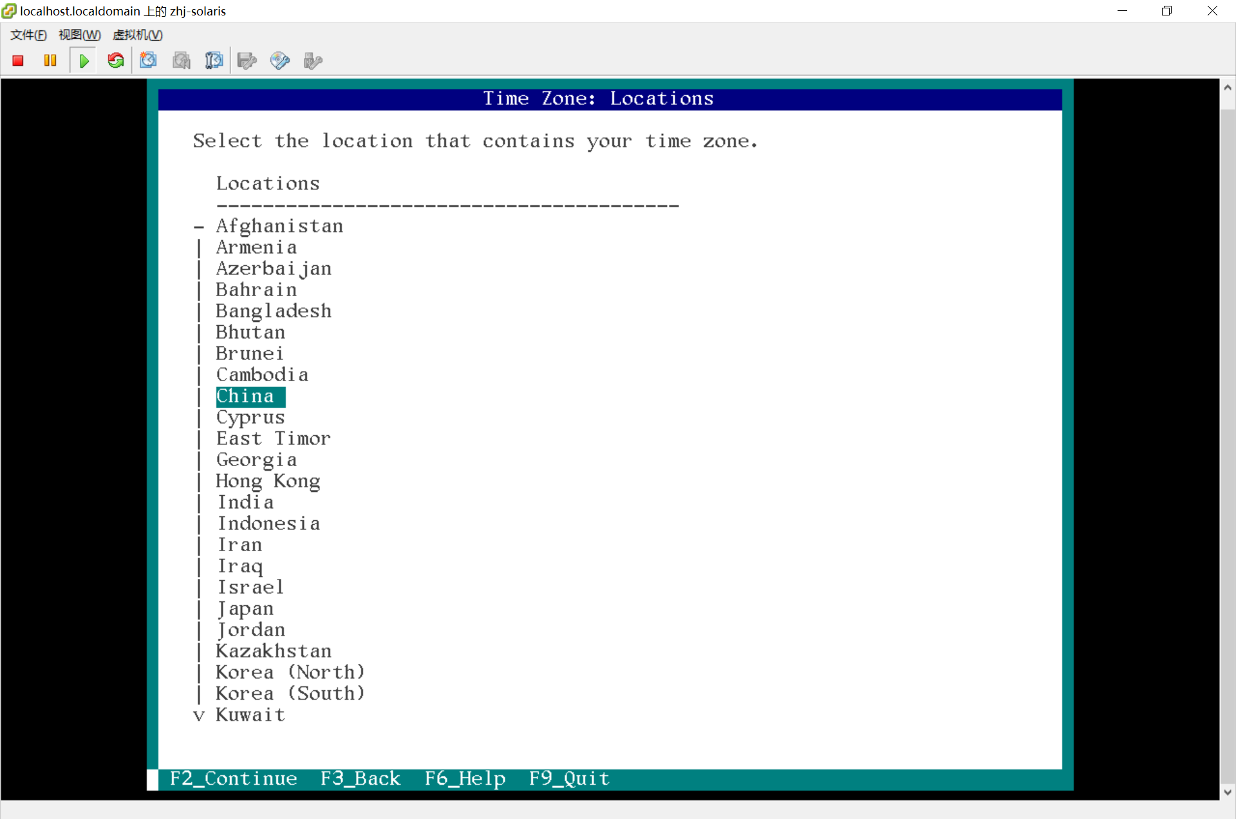Click F2_Continue at the bottom bar
The height and width of the screenshot is (819, 1236).
point(233,778)
